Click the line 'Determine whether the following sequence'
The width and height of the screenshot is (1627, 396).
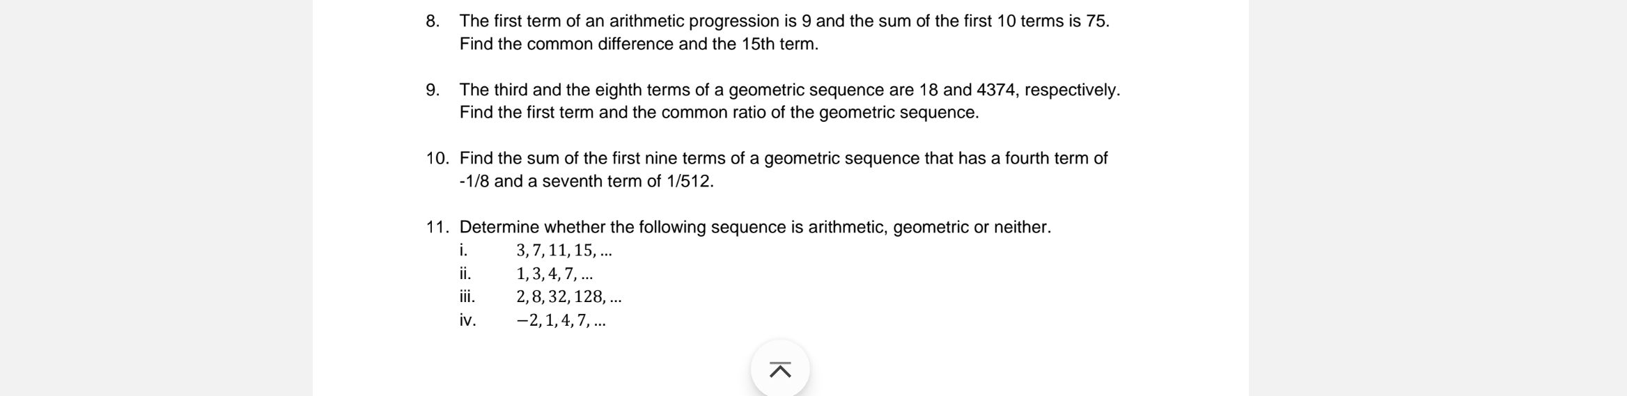(755, 228)
